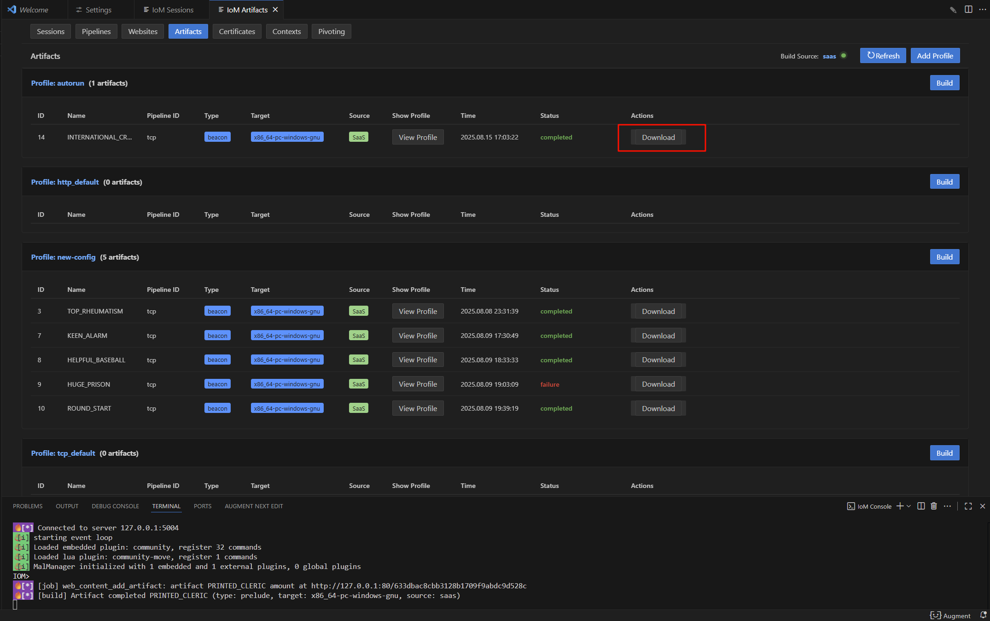The width and height of the screenshot is (990, 621).
Task: Click saas build source link
Action: pyautogui.click(x=829, y=56)
